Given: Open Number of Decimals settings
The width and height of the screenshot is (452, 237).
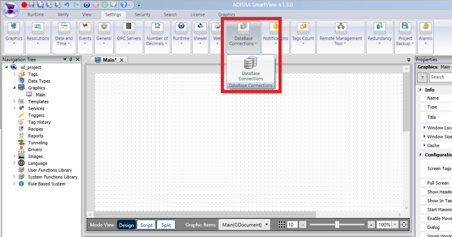Looking at the screenshot, I should point(157,37).
